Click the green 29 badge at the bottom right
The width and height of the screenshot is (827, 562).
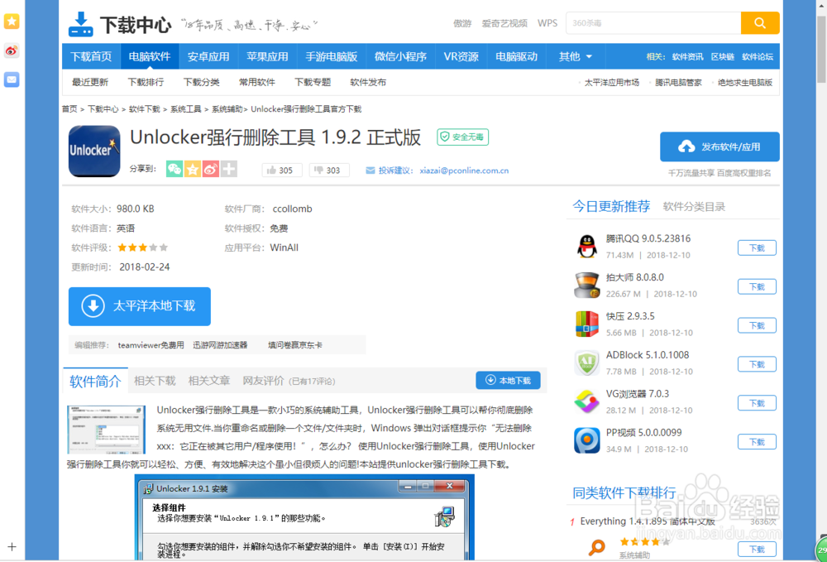[821, 550]
